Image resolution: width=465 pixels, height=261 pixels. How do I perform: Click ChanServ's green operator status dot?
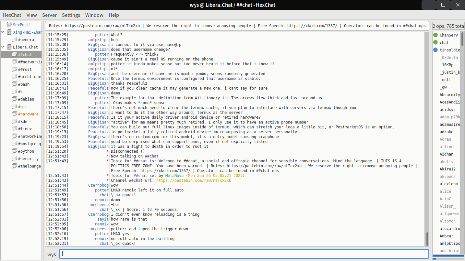435,35
